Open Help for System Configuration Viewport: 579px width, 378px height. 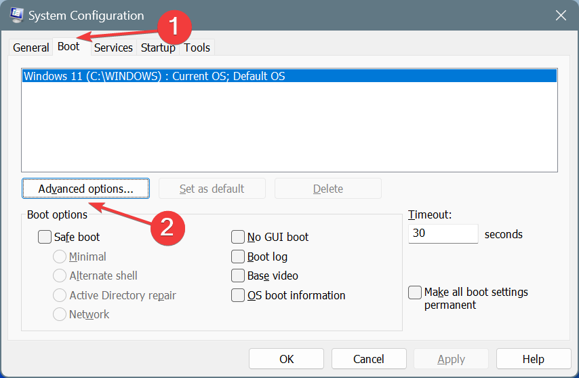[x=533, y=359]
